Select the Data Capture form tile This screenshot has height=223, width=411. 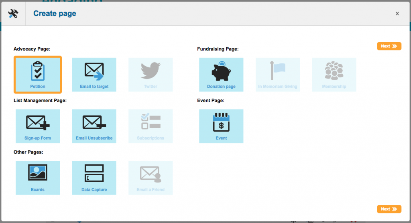tap(94, 178)
